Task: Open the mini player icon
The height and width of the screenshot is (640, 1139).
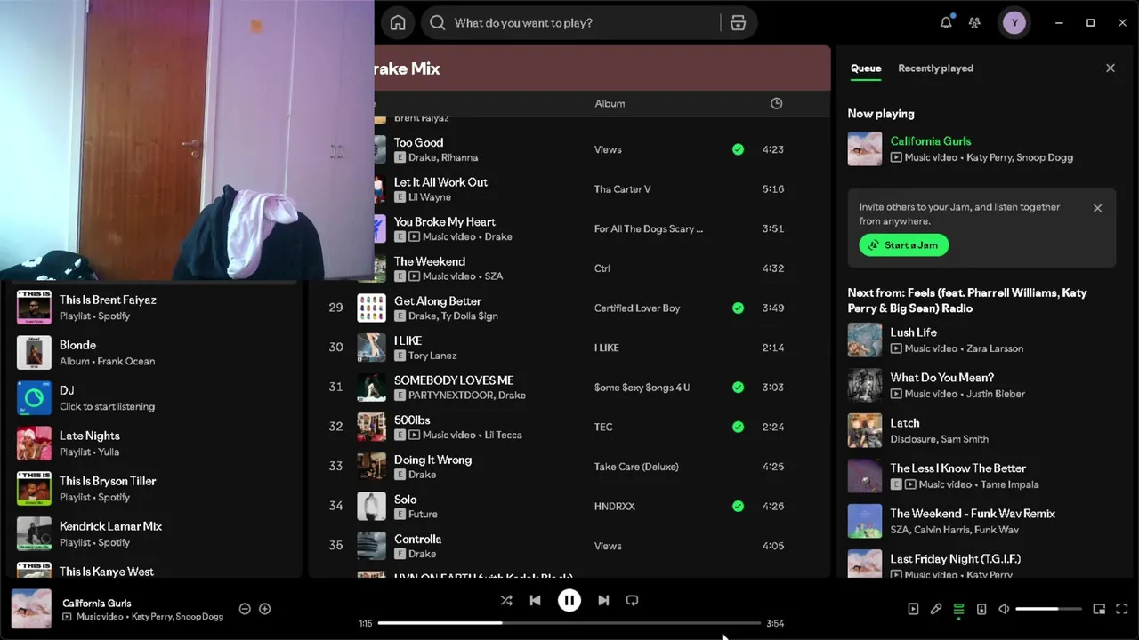Action: (x=1099, y=609)
